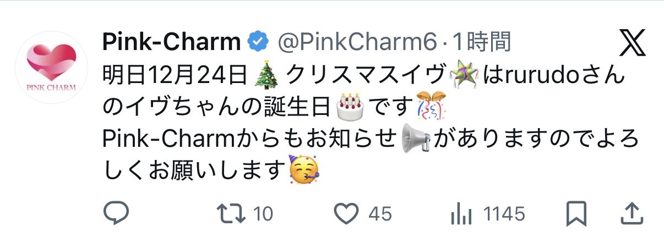Click the like count 45
The width and height of the screenshot is (664, 248).
coord(380,214)
